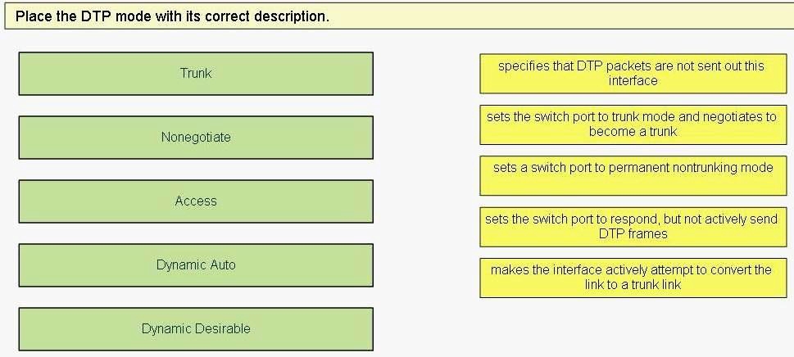
Task: Select the bottommost yellow description box
Action: [633, 278]
